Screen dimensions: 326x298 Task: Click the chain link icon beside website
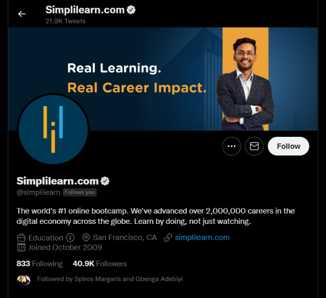pyautogui.click(x=168, y=237)
